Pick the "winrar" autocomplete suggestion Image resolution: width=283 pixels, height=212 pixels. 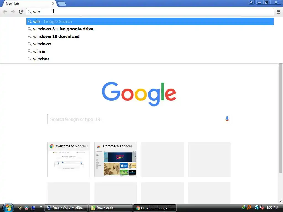150,51
